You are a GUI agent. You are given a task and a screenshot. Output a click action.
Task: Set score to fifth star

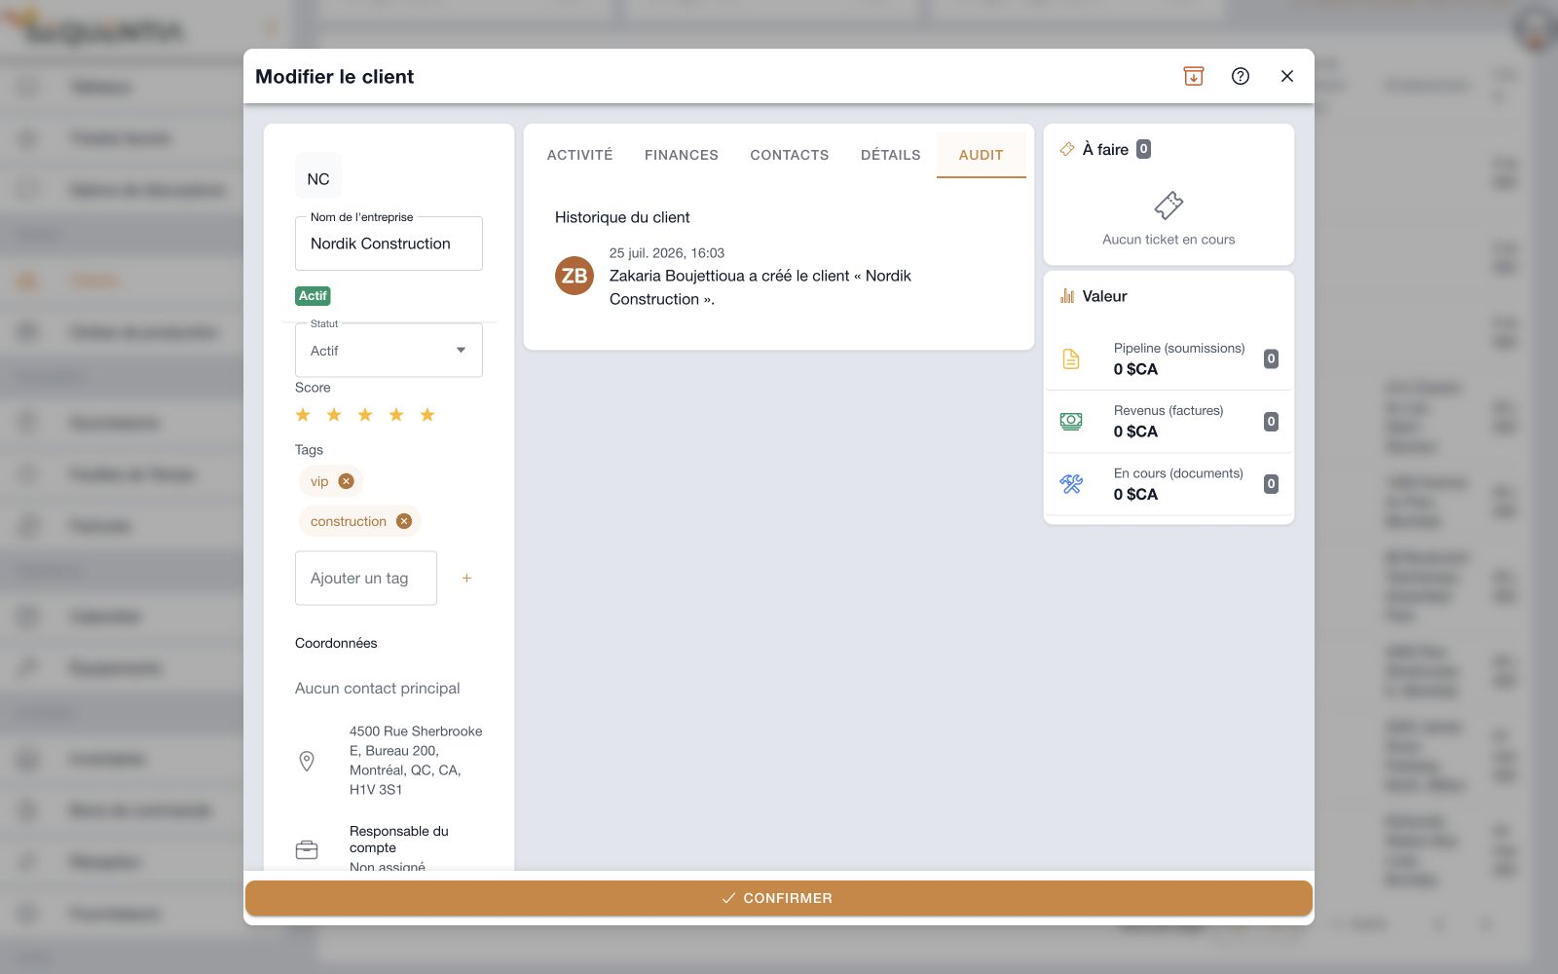[427, 415]
